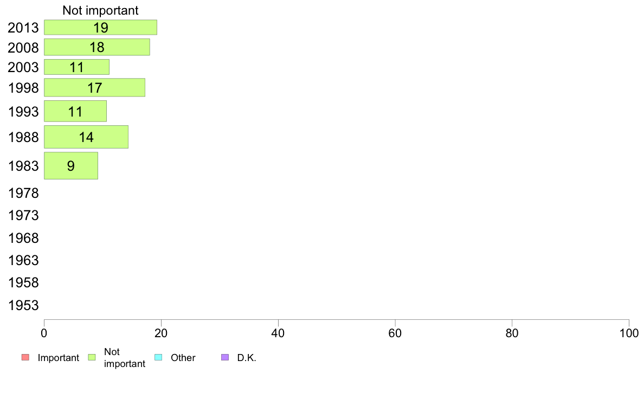Click the 1978 year label
The height and width of the screenshot is (399, 644).
coord(23,193)
